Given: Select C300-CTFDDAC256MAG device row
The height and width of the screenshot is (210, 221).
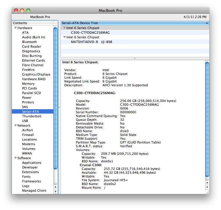Looking at the screenshot, I should point(135,33).
